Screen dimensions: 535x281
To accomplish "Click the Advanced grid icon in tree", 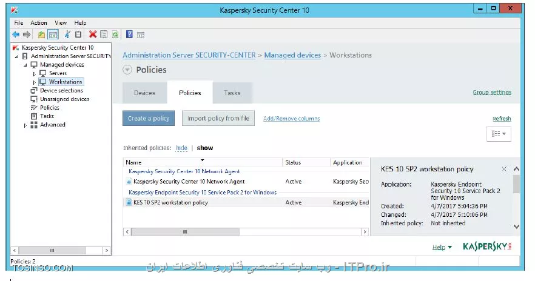I will pyautogui.click(x=34, y=125).
